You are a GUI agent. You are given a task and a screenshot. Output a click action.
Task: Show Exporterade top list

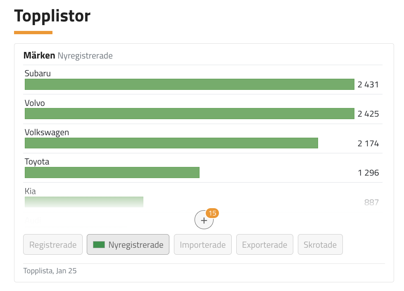click(x=265, y=244)
